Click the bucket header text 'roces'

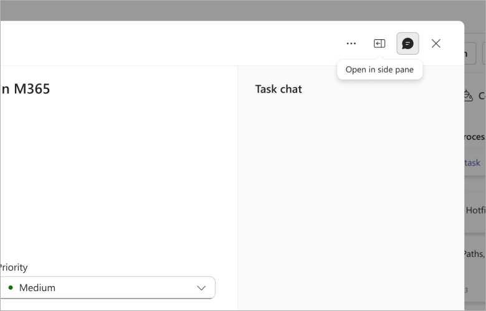[x=475, y=137]
